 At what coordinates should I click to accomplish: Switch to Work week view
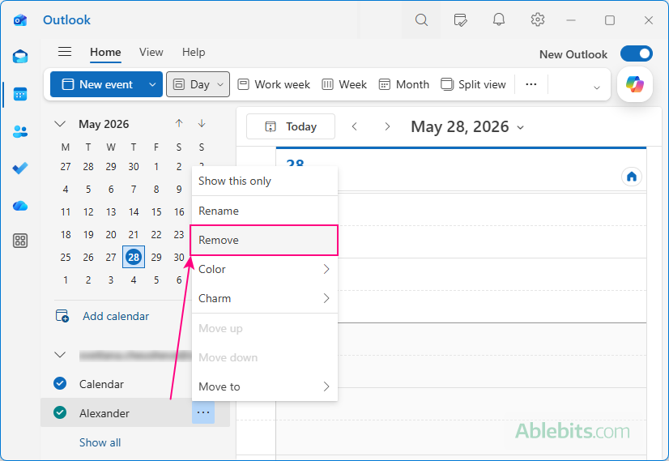(x=274, y=84)
